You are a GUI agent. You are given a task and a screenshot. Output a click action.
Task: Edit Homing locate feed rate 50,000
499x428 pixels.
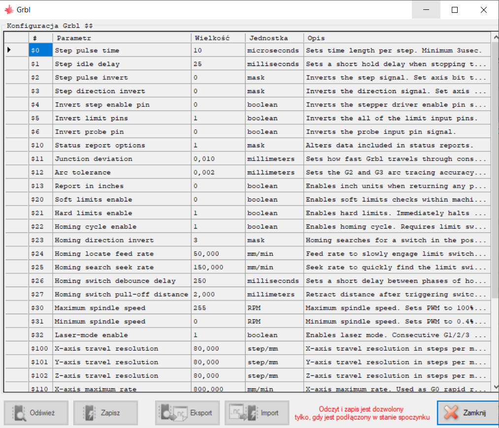pyautogui.click(x=218, y=254)
